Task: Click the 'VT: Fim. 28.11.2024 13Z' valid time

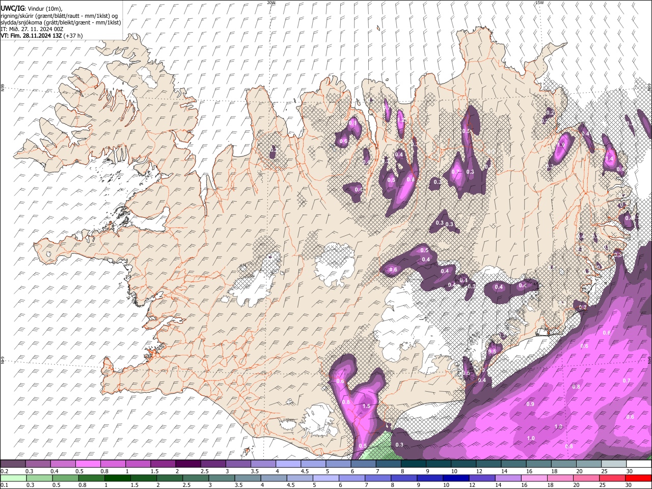Action: click(x=32, y=36)
